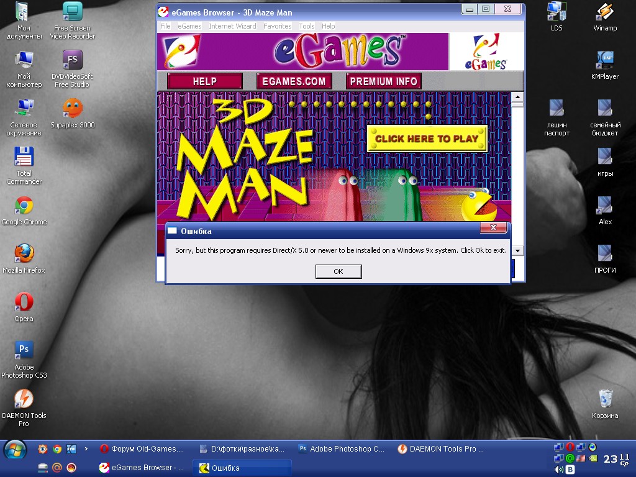Select the Total Commander desktop icon
This screenshot has height=477, width=636.
coord(24,166)
